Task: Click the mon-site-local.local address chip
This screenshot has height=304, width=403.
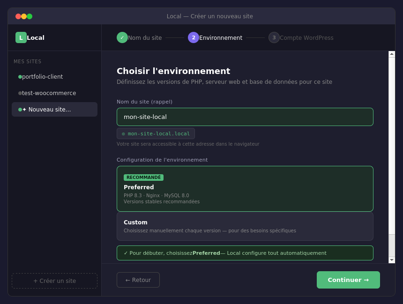Action: tap(156, 133)
